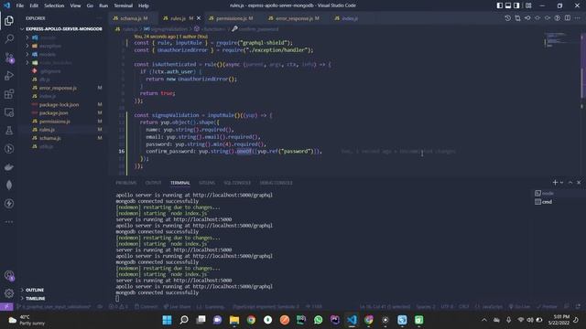The width and height of the screenshot is (586, 329).
Task: Open Accounts menu in activity bar
Action: [x=9, y=276]
